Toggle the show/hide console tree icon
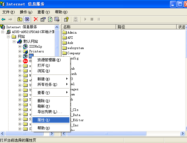 coord(27,19)
